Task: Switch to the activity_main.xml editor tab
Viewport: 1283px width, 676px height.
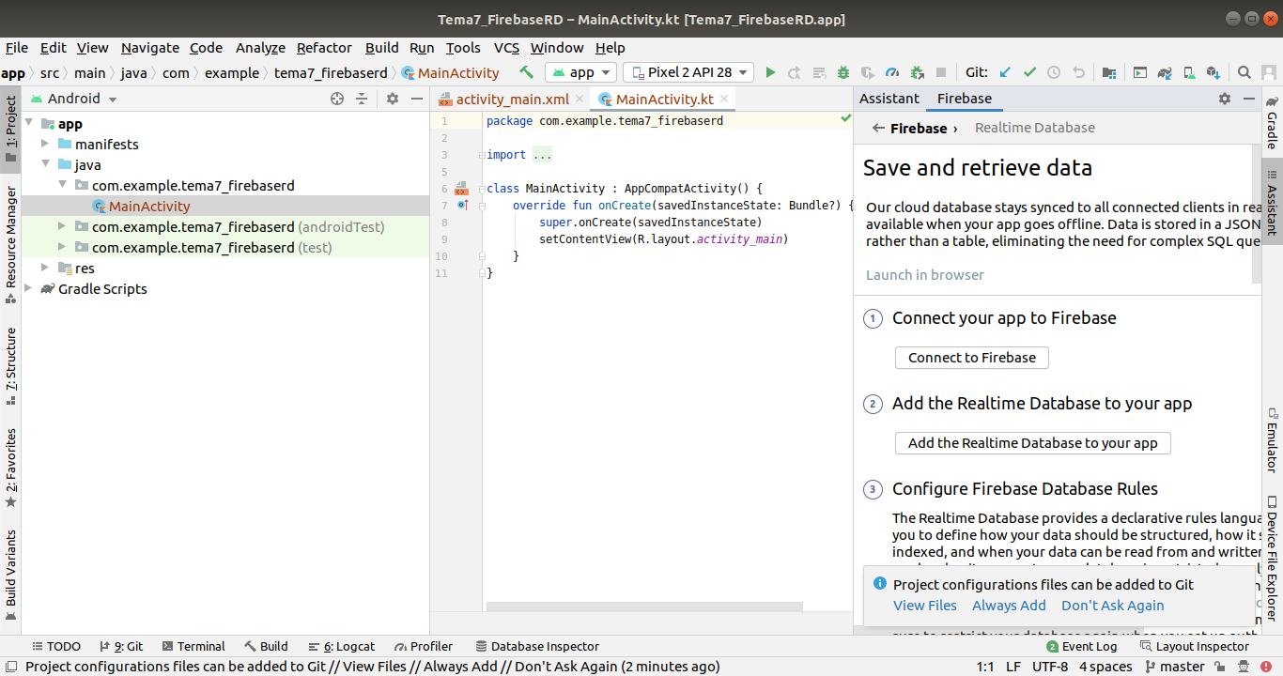Action: [511, 99]
